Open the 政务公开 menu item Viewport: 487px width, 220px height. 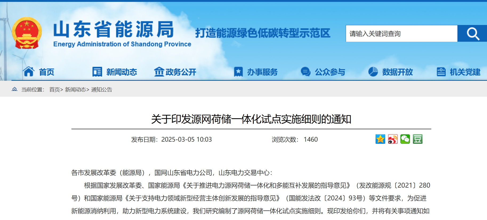coord(181,72)
